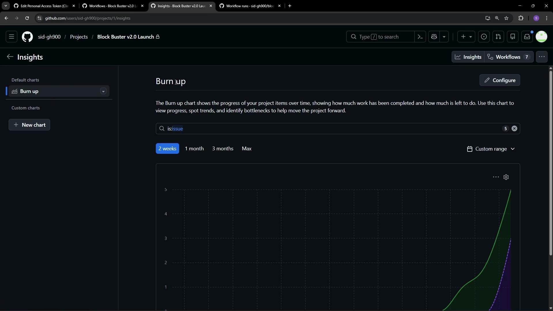Install app icon in address bar
Viewport: 553px width, 311px height.
click(488, 18)
